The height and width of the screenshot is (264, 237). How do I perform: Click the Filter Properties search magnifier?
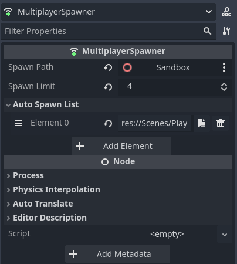[207, 31]
